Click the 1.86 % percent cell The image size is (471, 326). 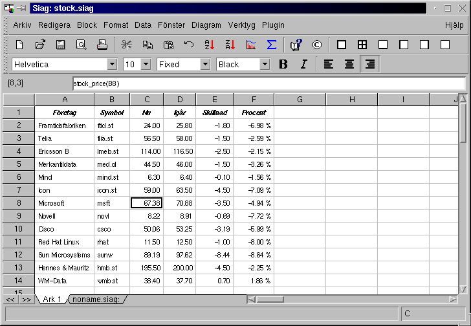click(254, 281)
